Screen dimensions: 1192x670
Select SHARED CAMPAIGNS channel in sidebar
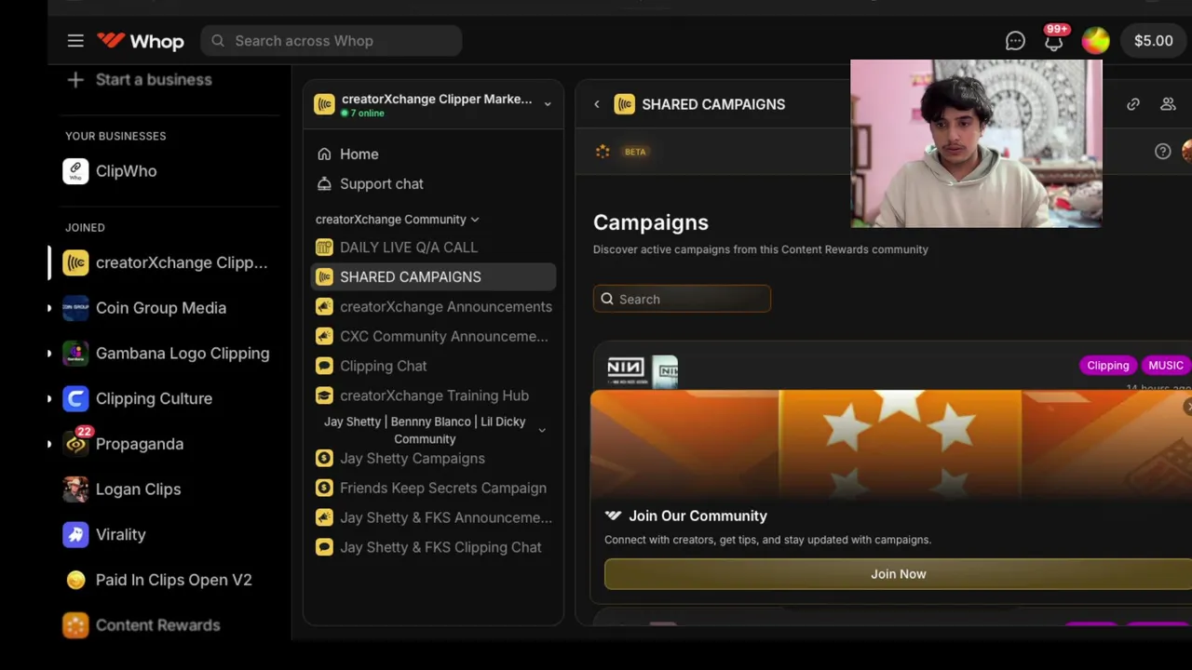coord(433,277)
